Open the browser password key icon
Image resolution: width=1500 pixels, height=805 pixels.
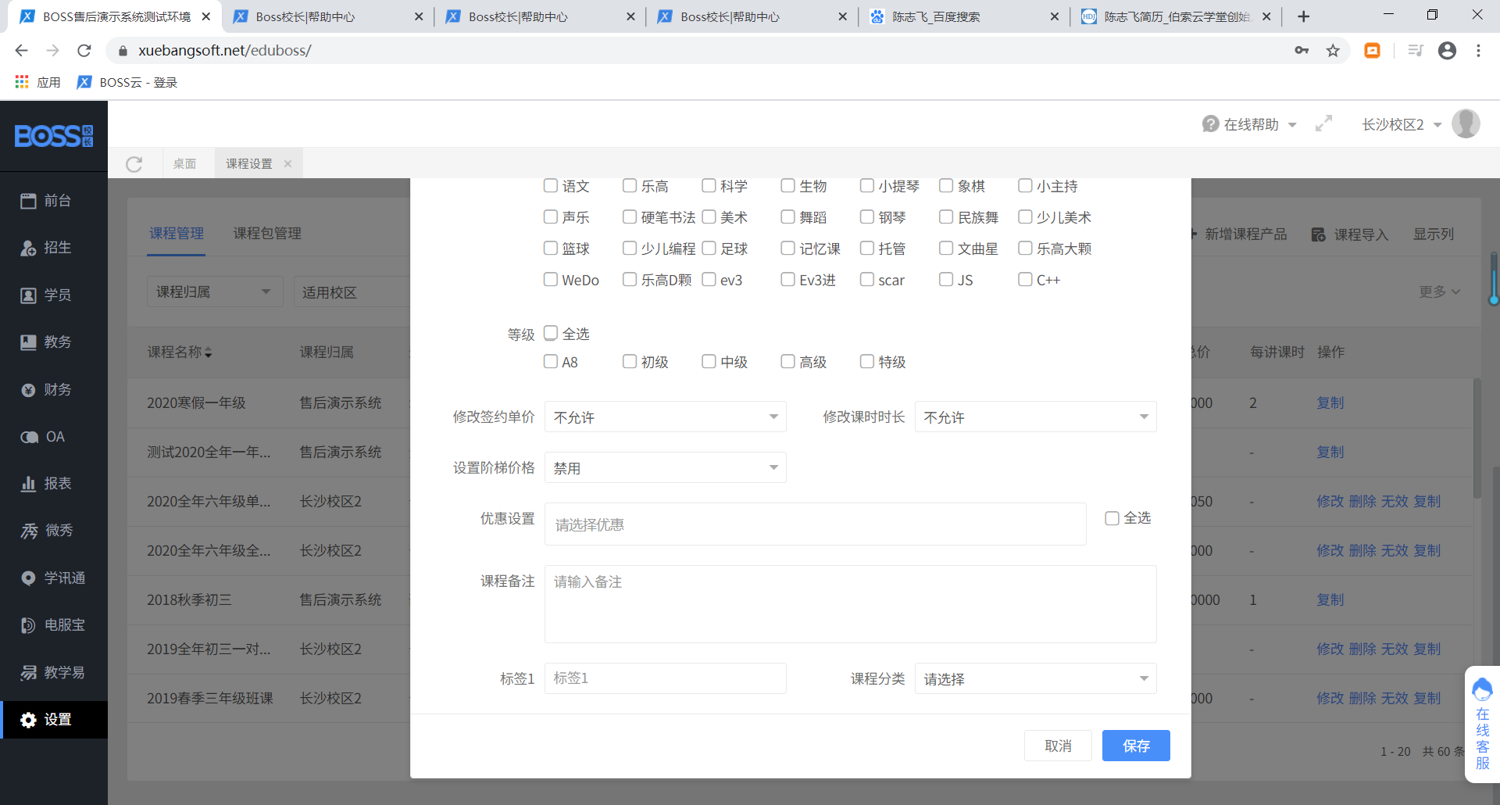pyautogui.click(x=1302, y=51)
